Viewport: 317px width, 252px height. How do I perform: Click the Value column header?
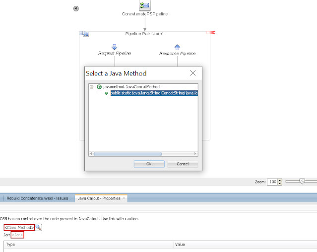245,245
